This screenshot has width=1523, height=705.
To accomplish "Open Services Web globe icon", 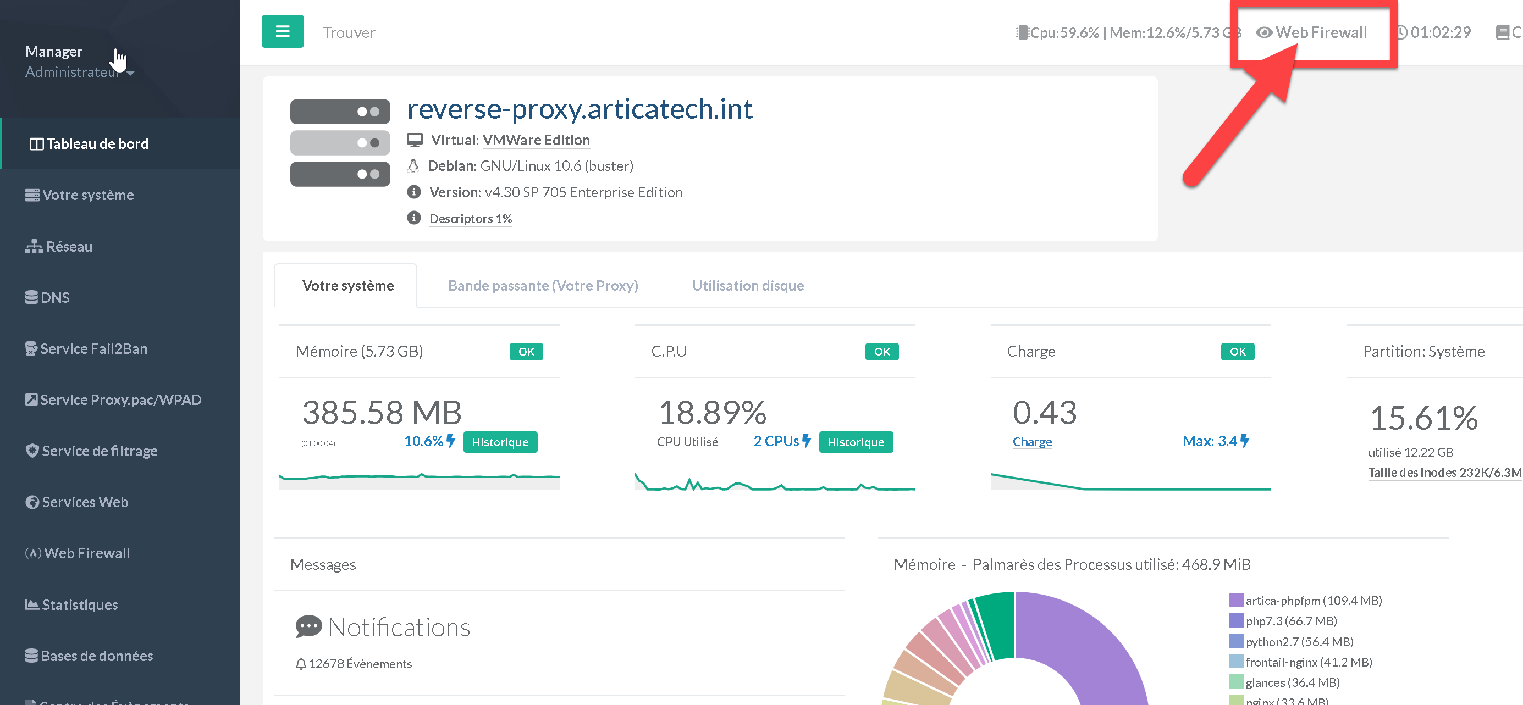I will coord(32,502).
